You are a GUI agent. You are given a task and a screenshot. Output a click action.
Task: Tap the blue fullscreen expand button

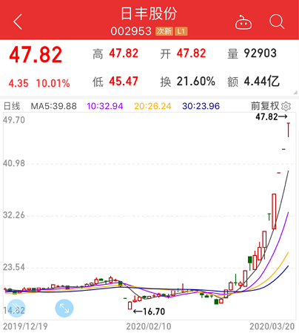(x=64, y=309)
